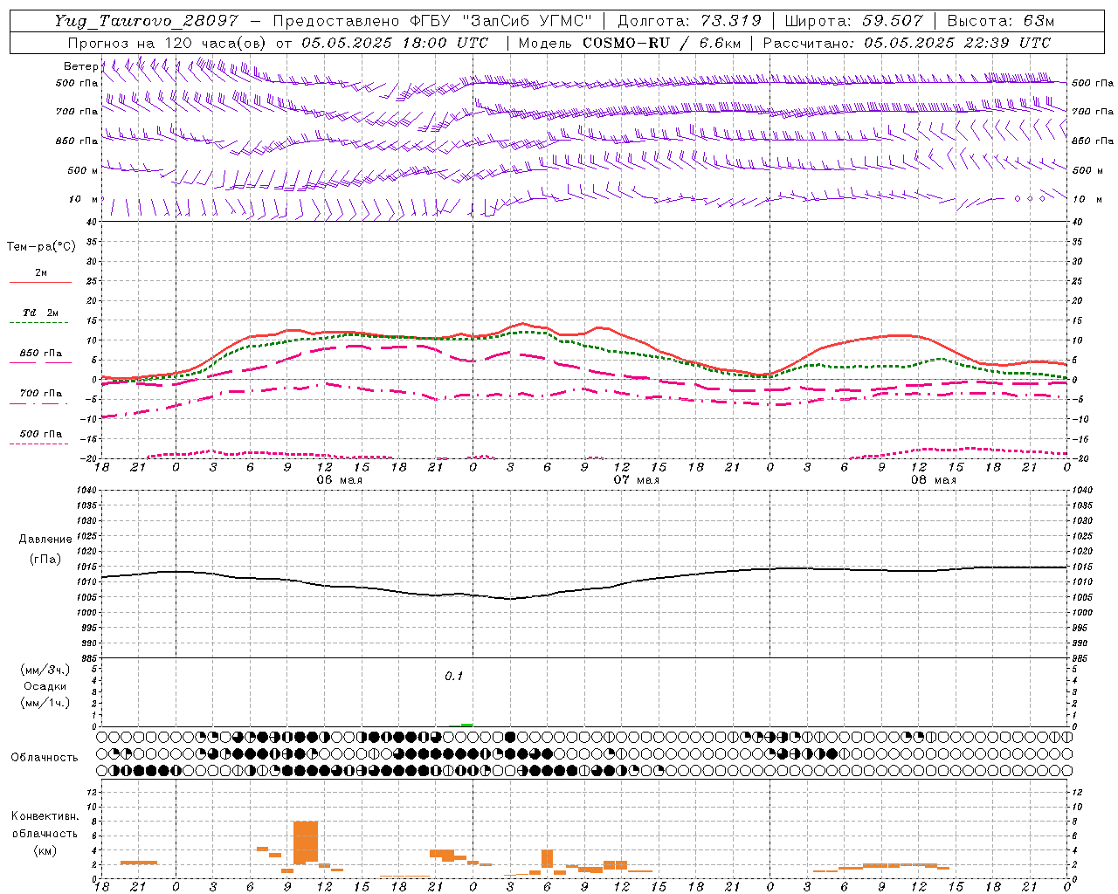Click the 0.1 precipitation amount value
Viewport: 1118px width, 894px height.
pos(453,677)
